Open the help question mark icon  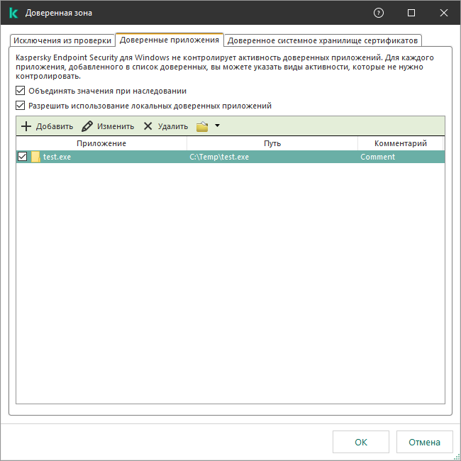pyautogui.click(x=379, y=13)
